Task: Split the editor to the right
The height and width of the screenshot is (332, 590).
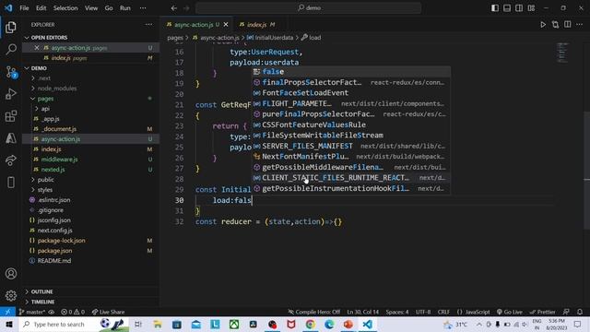Action: (x=568, y=25)
